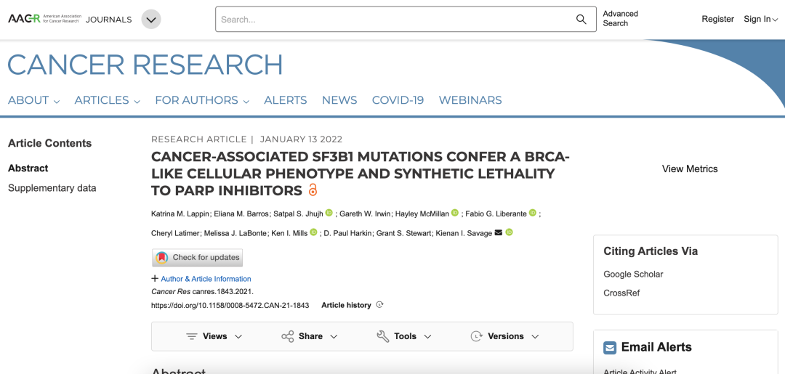Open the Share dropdown menu

pyautogui.click(x=310, y=336)
